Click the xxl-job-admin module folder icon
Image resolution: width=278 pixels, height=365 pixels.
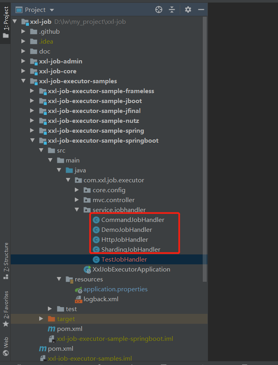(x=34, y=61)
